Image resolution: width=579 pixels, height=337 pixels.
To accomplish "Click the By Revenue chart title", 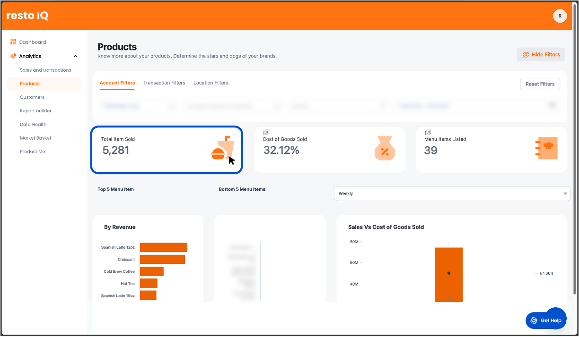I will [x=120, y=227].
